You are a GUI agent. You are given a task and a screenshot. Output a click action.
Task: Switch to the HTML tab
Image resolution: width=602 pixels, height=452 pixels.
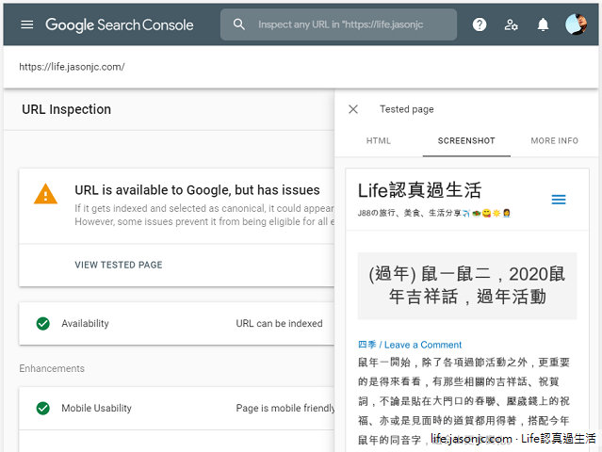click(x=379, y=141)
